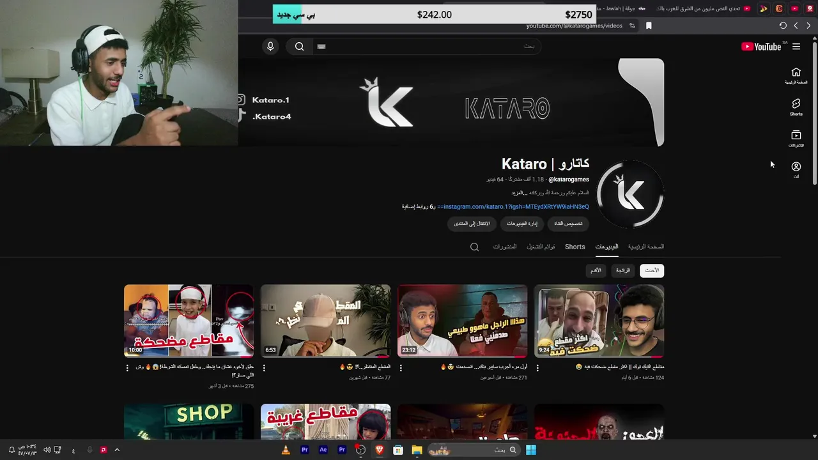The image size is (818, 460).
Task: Open options menu for 77-view video
Action: point(264,368)
